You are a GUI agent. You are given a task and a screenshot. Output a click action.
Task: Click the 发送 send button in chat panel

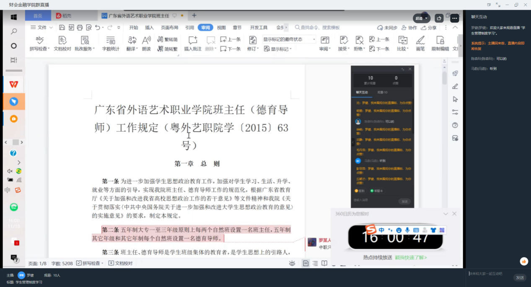(520, 277)
